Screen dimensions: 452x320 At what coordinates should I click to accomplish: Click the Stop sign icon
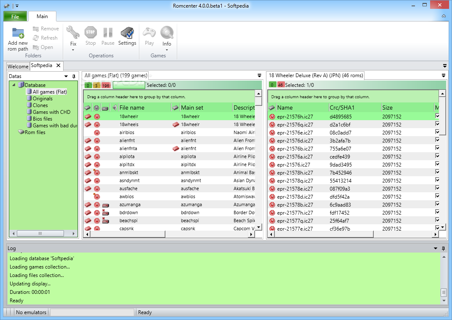tap(90, 32)
